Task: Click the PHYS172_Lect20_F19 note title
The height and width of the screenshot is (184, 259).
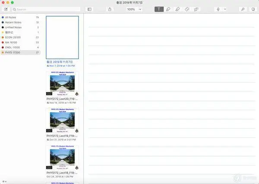Action: pos(62,99)
